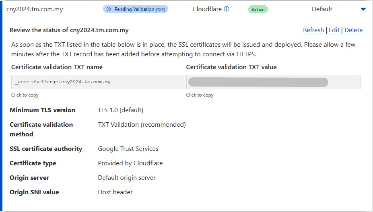Open the Edit link for this hostname

click(x=334, y=30)
